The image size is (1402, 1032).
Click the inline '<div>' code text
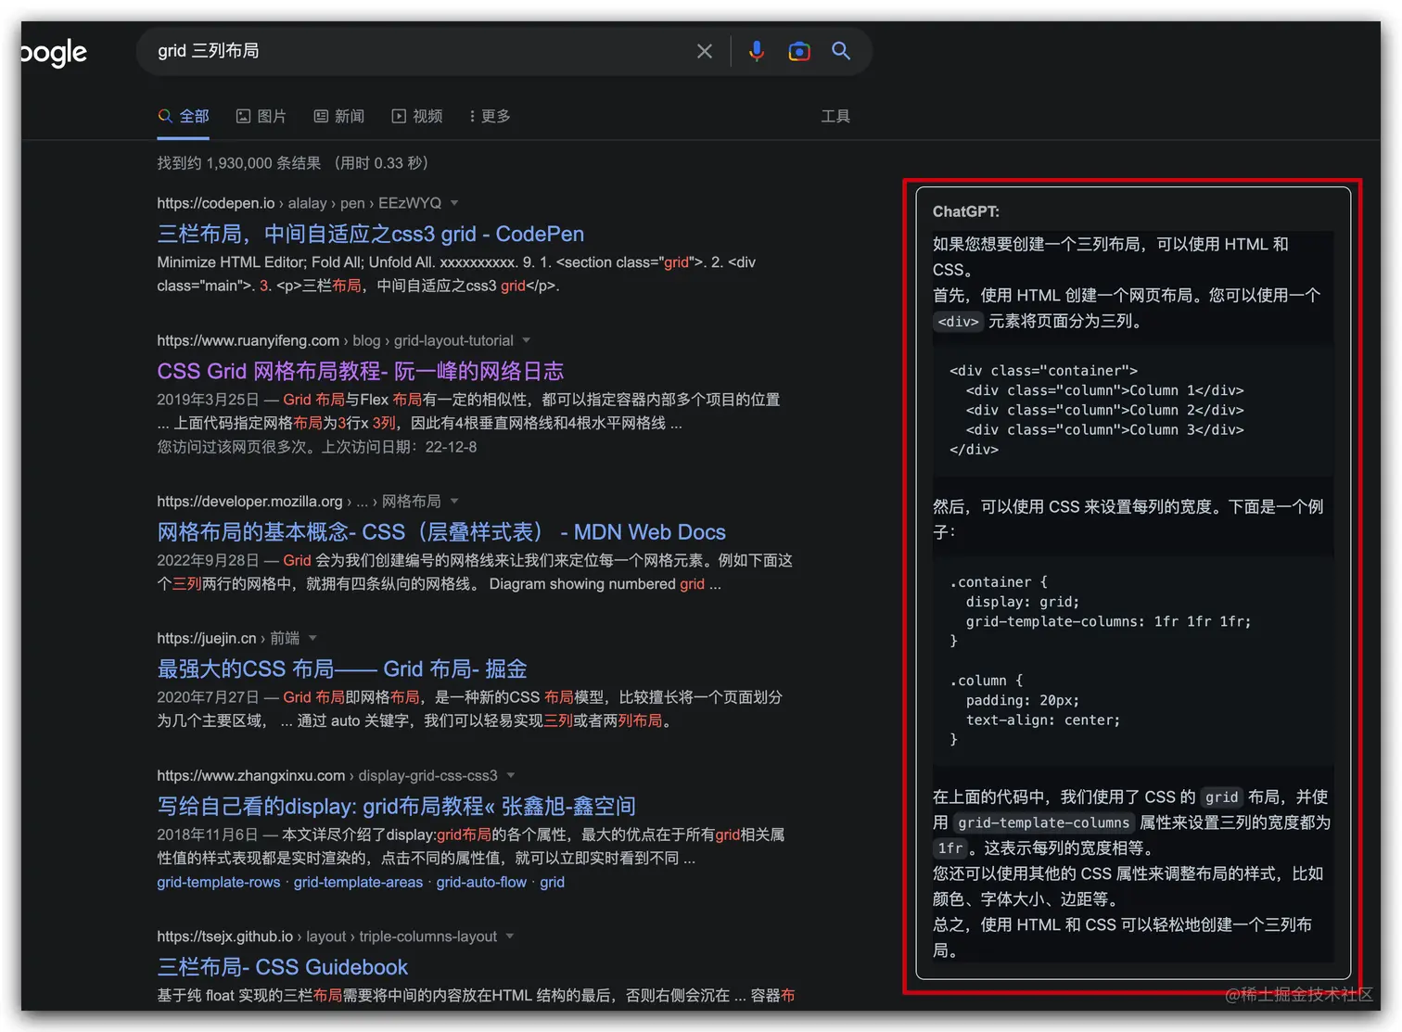tap(958, 322)
